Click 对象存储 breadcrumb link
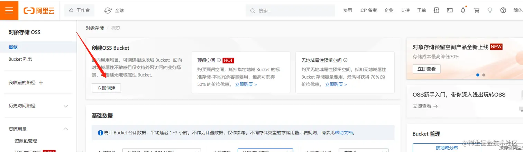Screen dimensions: 523x152 [x=95, y=28]
